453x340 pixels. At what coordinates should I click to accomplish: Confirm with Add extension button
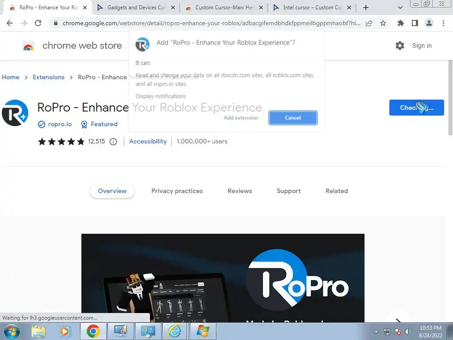click(241, 118)
